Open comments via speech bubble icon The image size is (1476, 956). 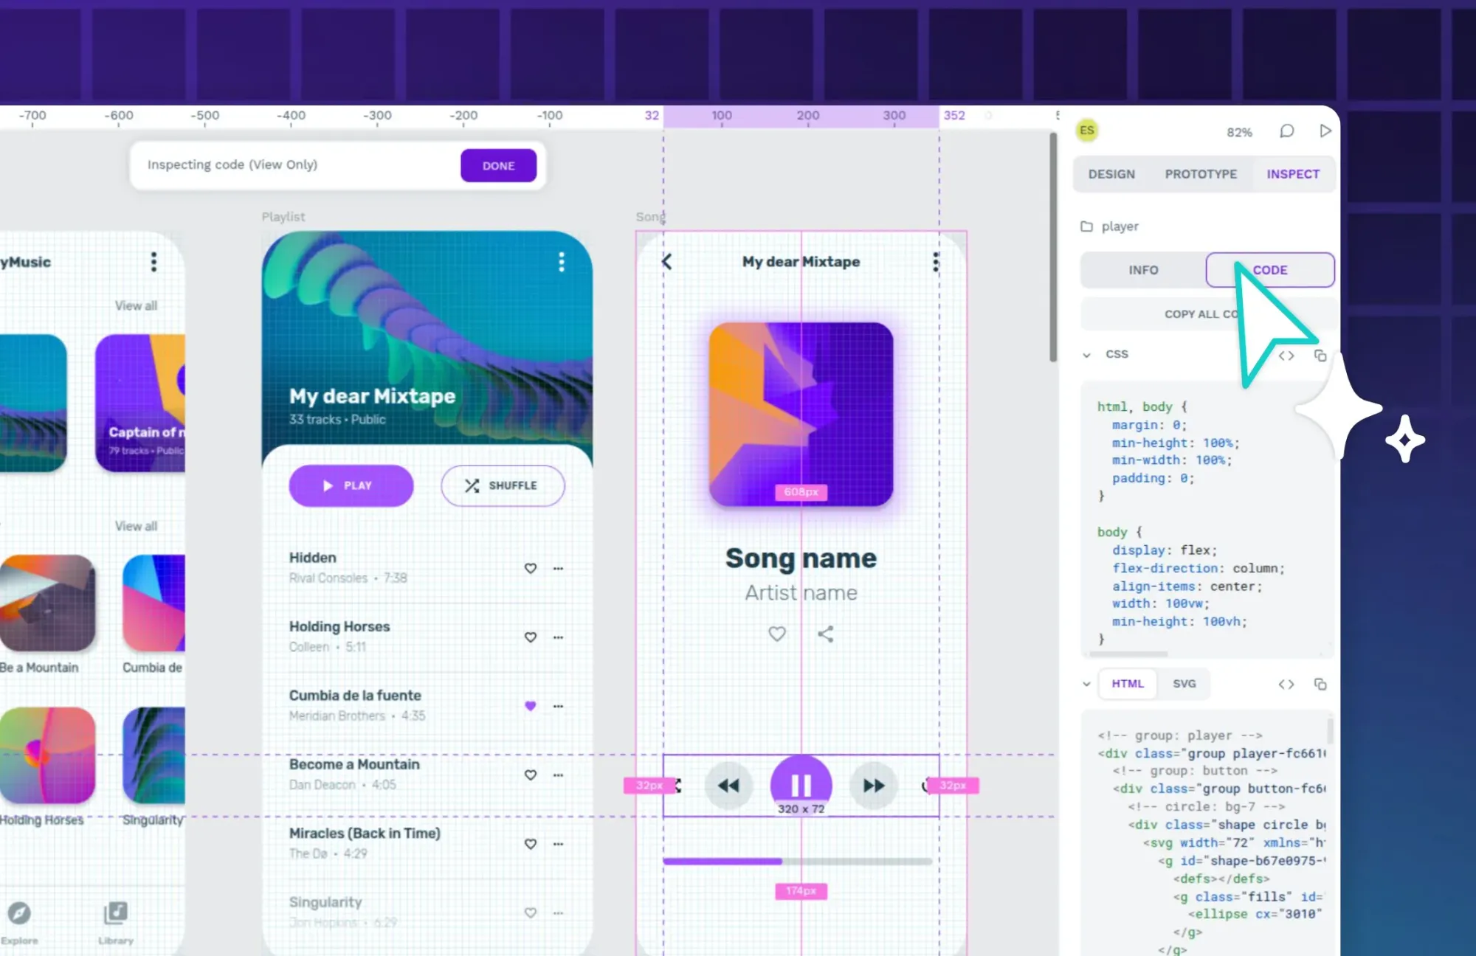pyautogui.click(x=1286, y=131)
